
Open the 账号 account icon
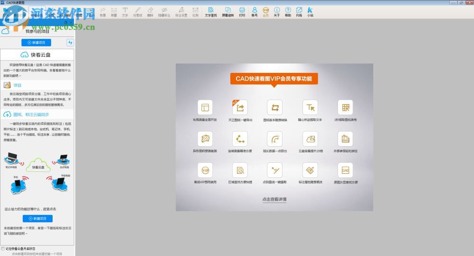coord(255,12)
